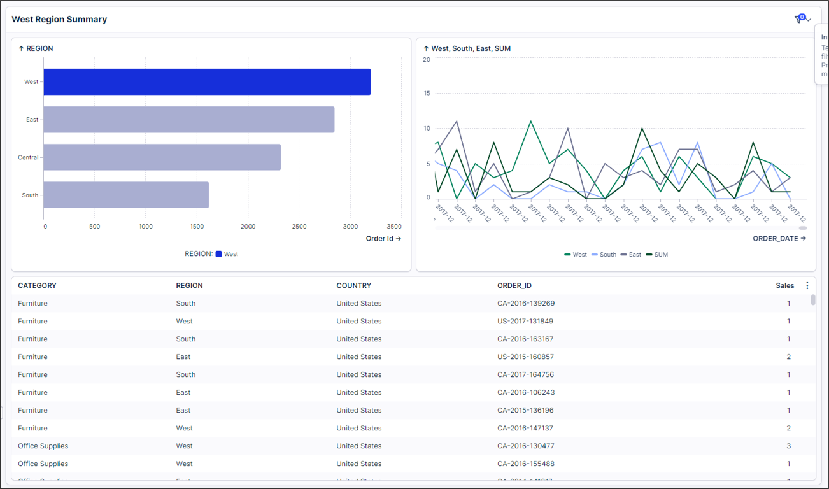The width and height of the screenshot is (829, 489).
Task: Click West region in the CA-2016-147137 row
Action: [x=185, y=429]
